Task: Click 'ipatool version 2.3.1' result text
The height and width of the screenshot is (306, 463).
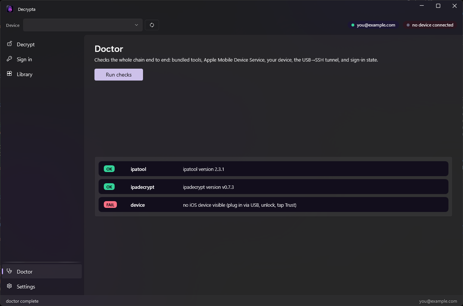Action: pos(203,169)
